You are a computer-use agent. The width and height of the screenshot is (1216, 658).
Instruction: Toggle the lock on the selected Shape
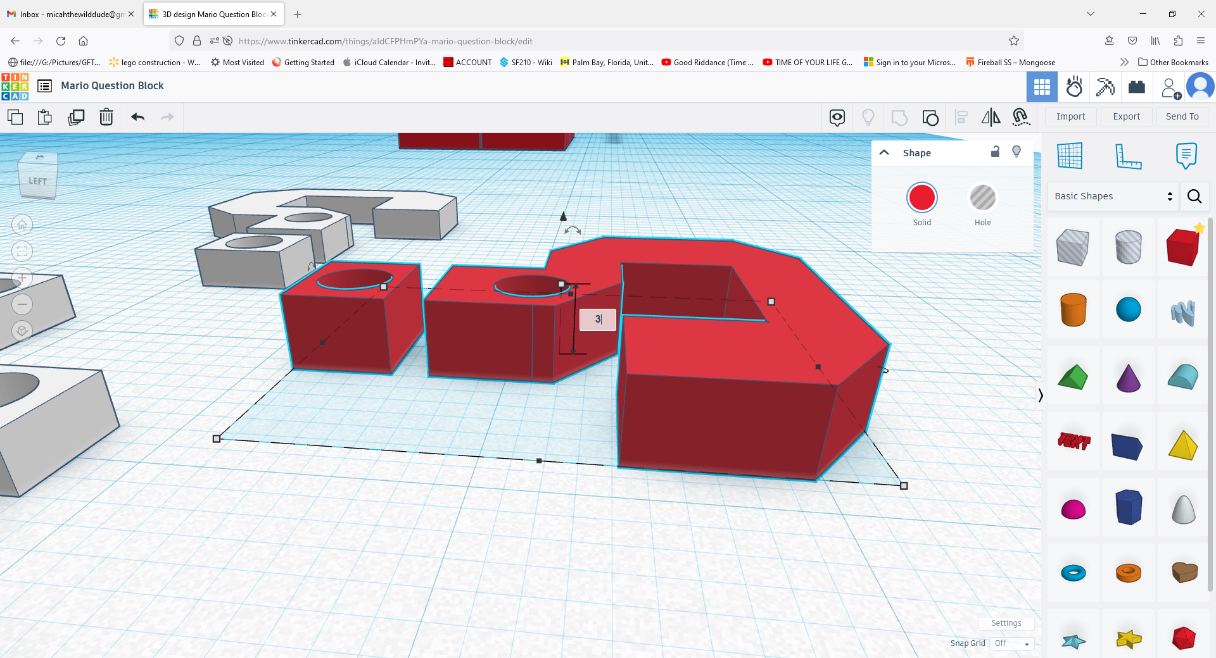pos(995,152)
